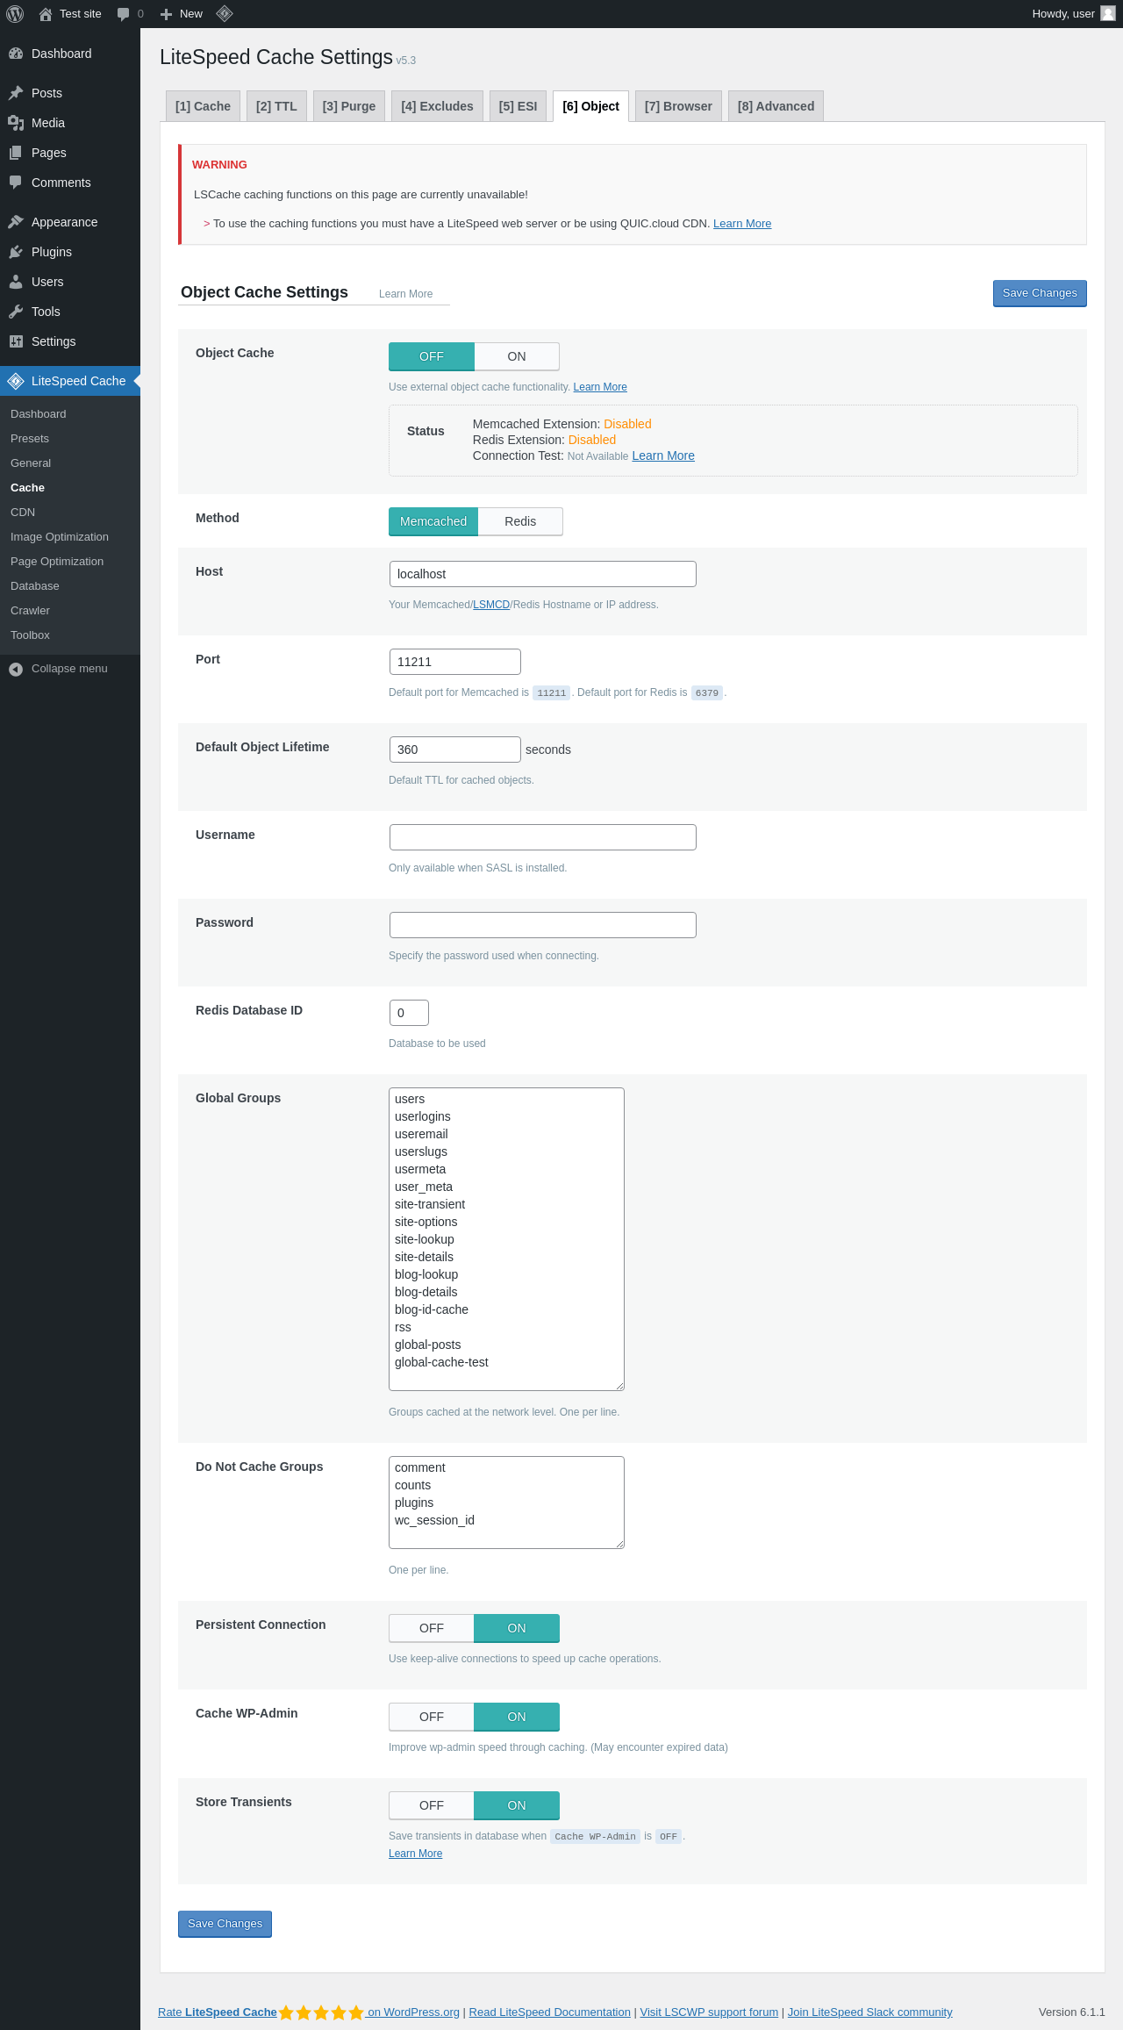The height and width of the screenshot is (2030, 1123).
Task: Click the Do Not Cache Groups text area
Action: [x=506, y=1503]
